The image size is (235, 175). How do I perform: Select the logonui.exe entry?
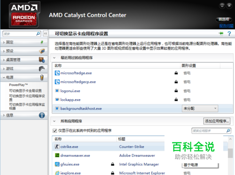point(70,91)
